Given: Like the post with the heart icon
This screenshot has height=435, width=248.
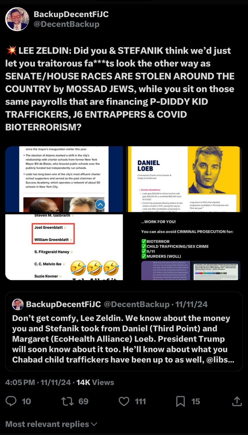Looking at the screenshot, I should tap(125, 401).
